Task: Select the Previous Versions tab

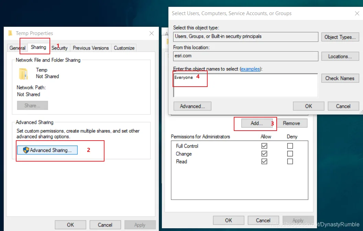Action: click(x=91, y=48)
